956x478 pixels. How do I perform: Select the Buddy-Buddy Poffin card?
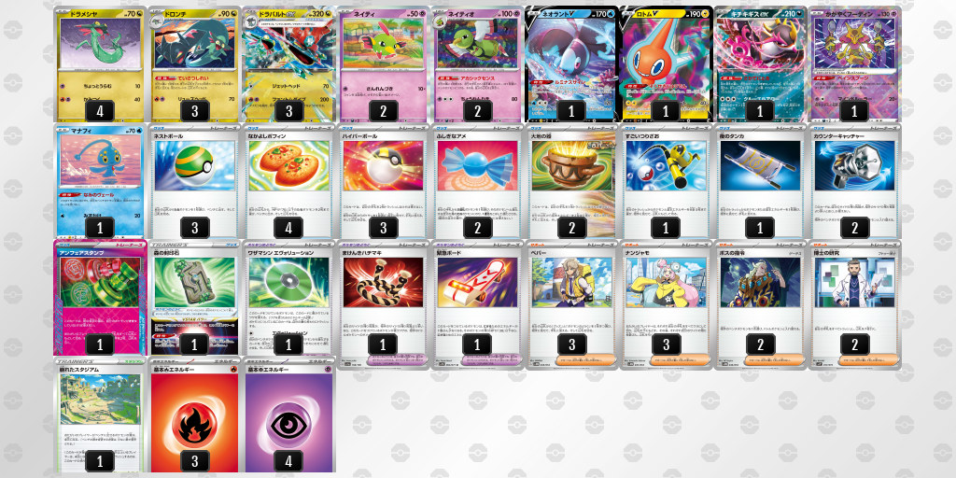coord(289,181)
